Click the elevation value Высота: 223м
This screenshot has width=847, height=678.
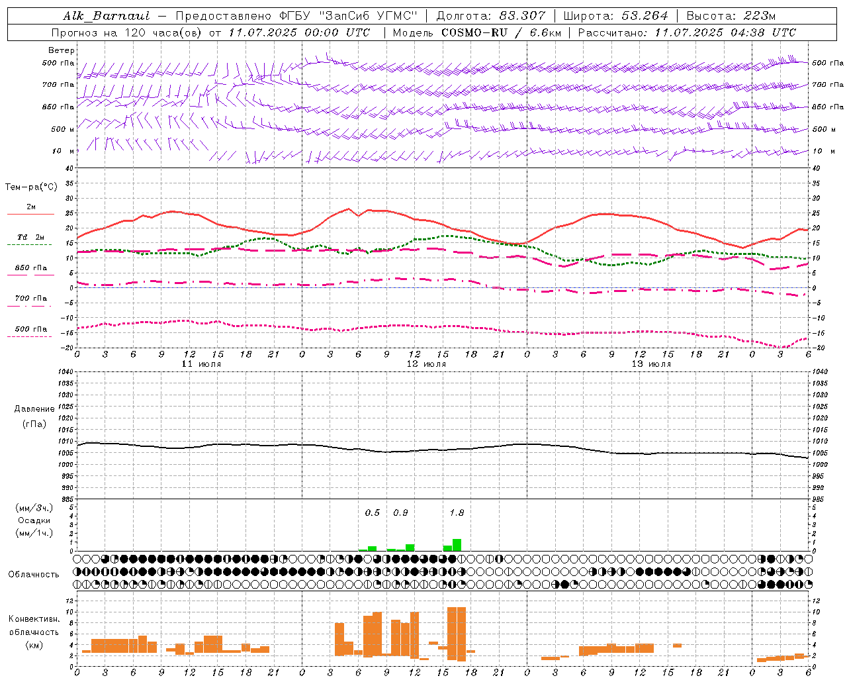731,16
